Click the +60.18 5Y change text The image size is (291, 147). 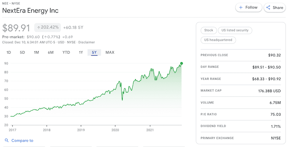[x=73, y=27]
